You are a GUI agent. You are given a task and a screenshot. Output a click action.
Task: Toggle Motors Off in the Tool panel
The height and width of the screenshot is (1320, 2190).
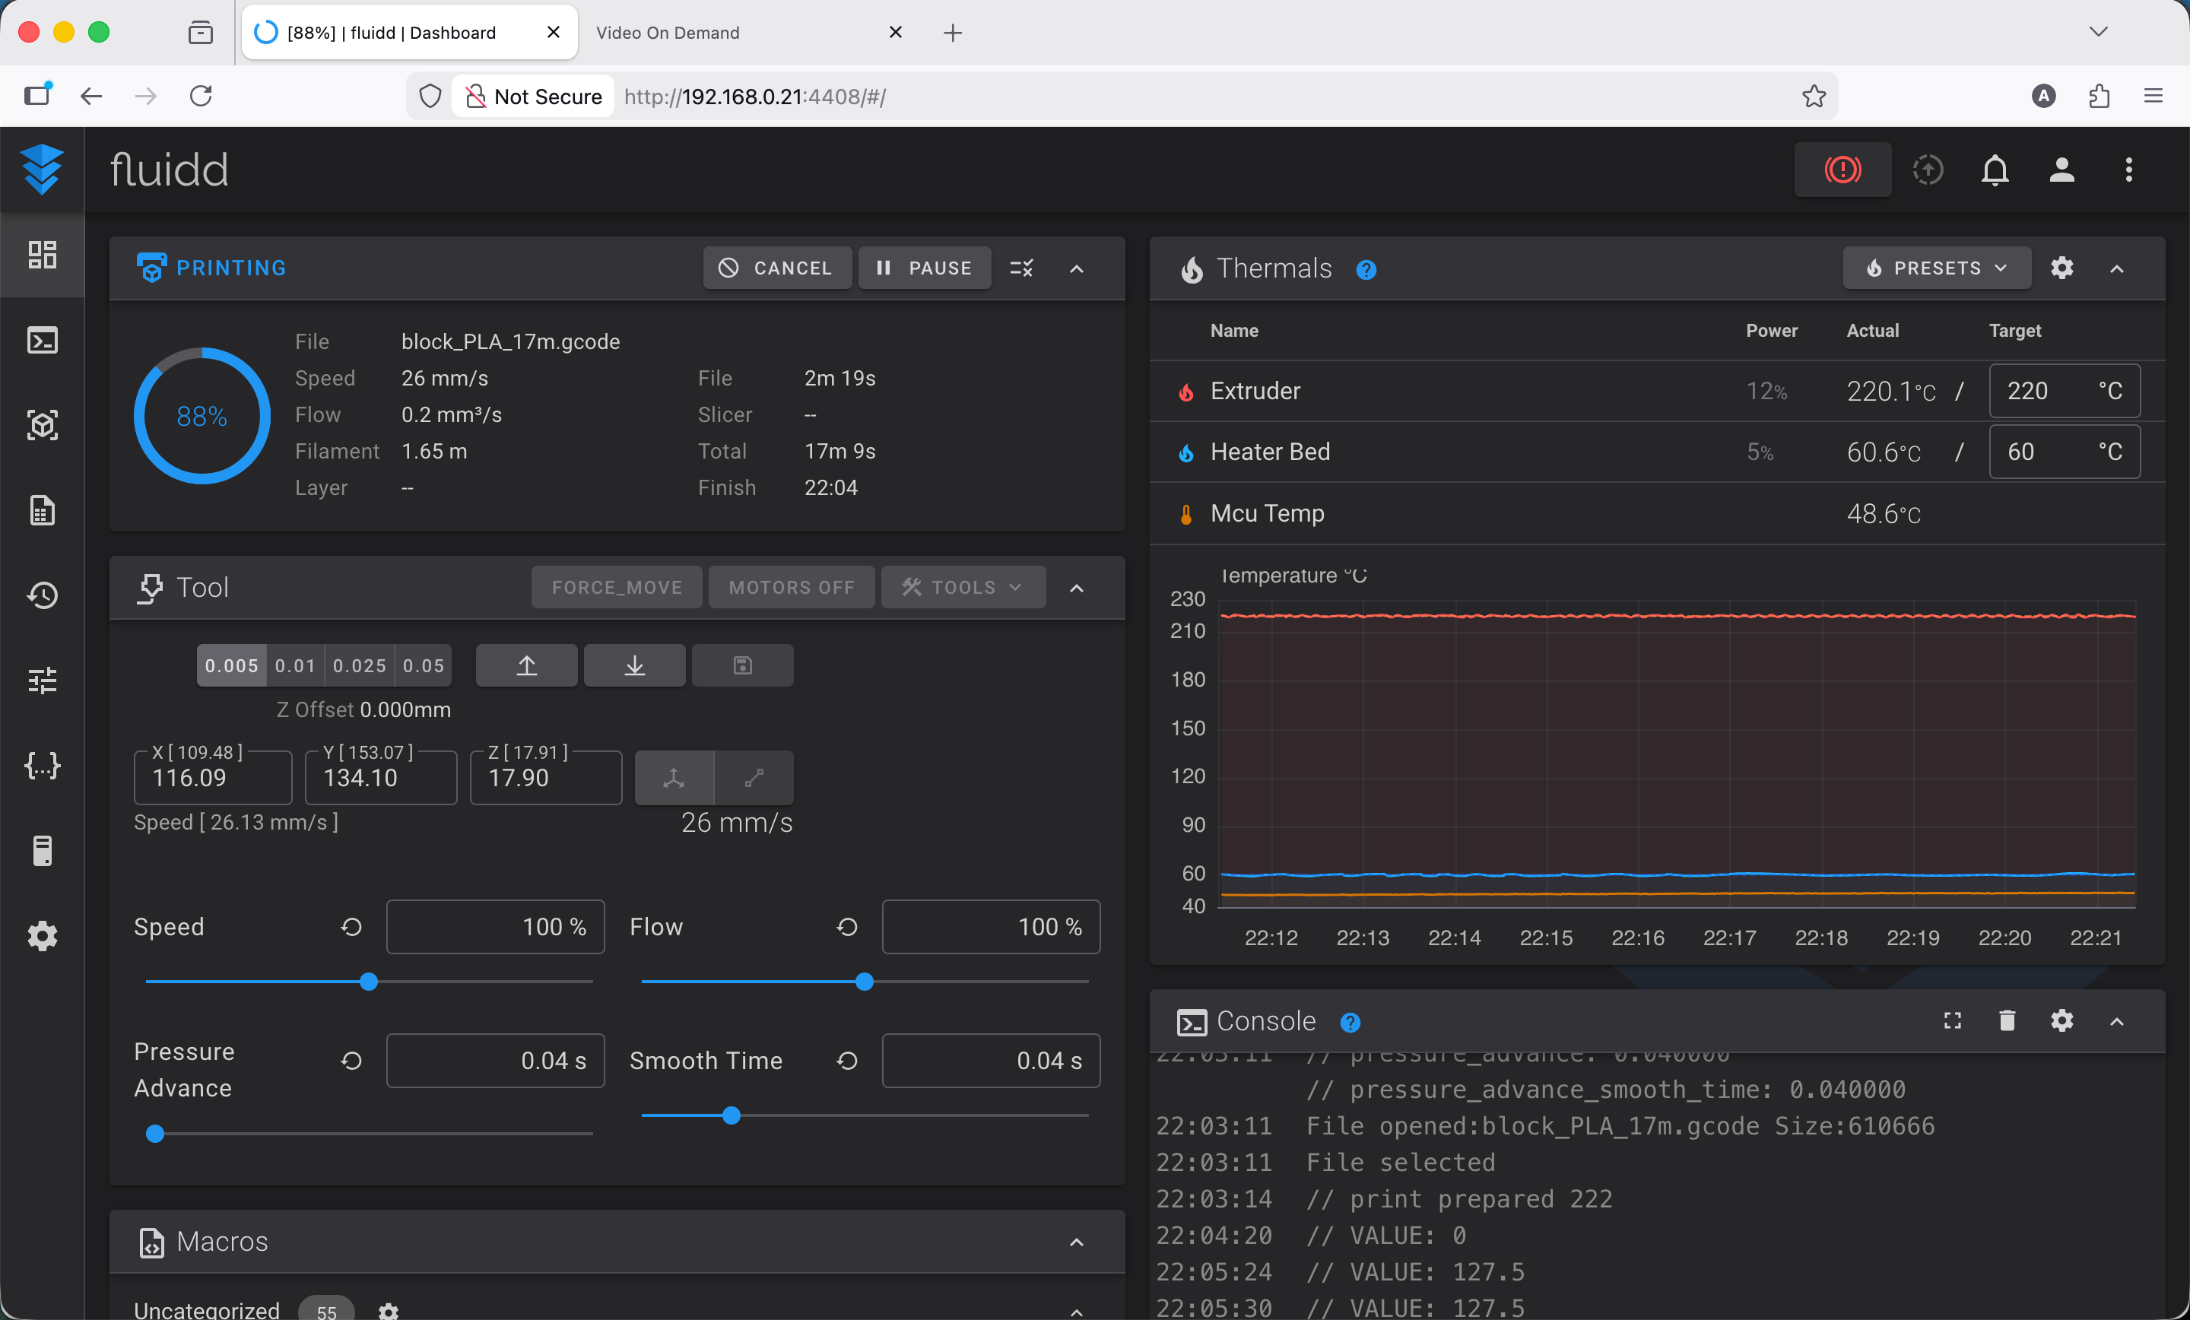coord(790,587)
